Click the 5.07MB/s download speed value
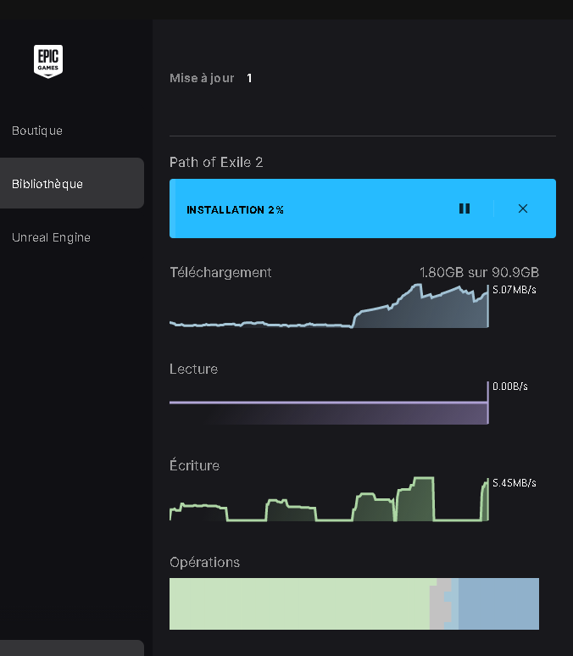This screenshot has width=573, height=656. pyautogui.click(x=515, y=290)
